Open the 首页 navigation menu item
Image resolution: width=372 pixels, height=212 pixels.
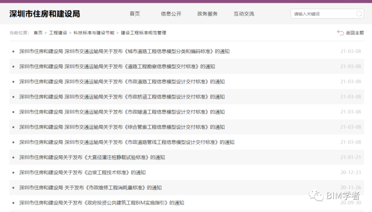pyautogui.click(x=135, y=14)
